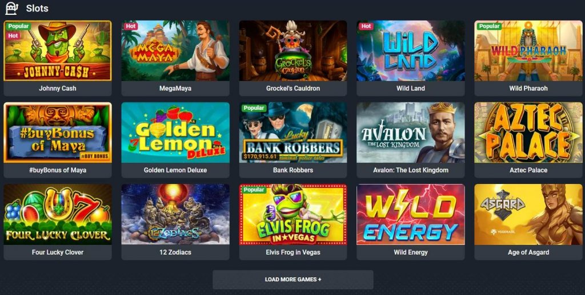Viewport: 585px width, 295px height.
Task: Open Avalon: The Lost Kingdom title link
Action: tap(411, 170)
